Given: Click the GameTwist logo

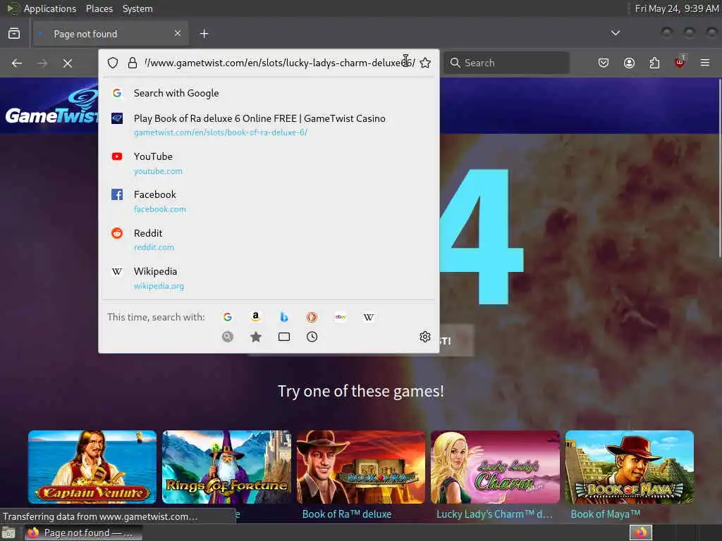Looking at the screenshot, I should coord(51,107).
